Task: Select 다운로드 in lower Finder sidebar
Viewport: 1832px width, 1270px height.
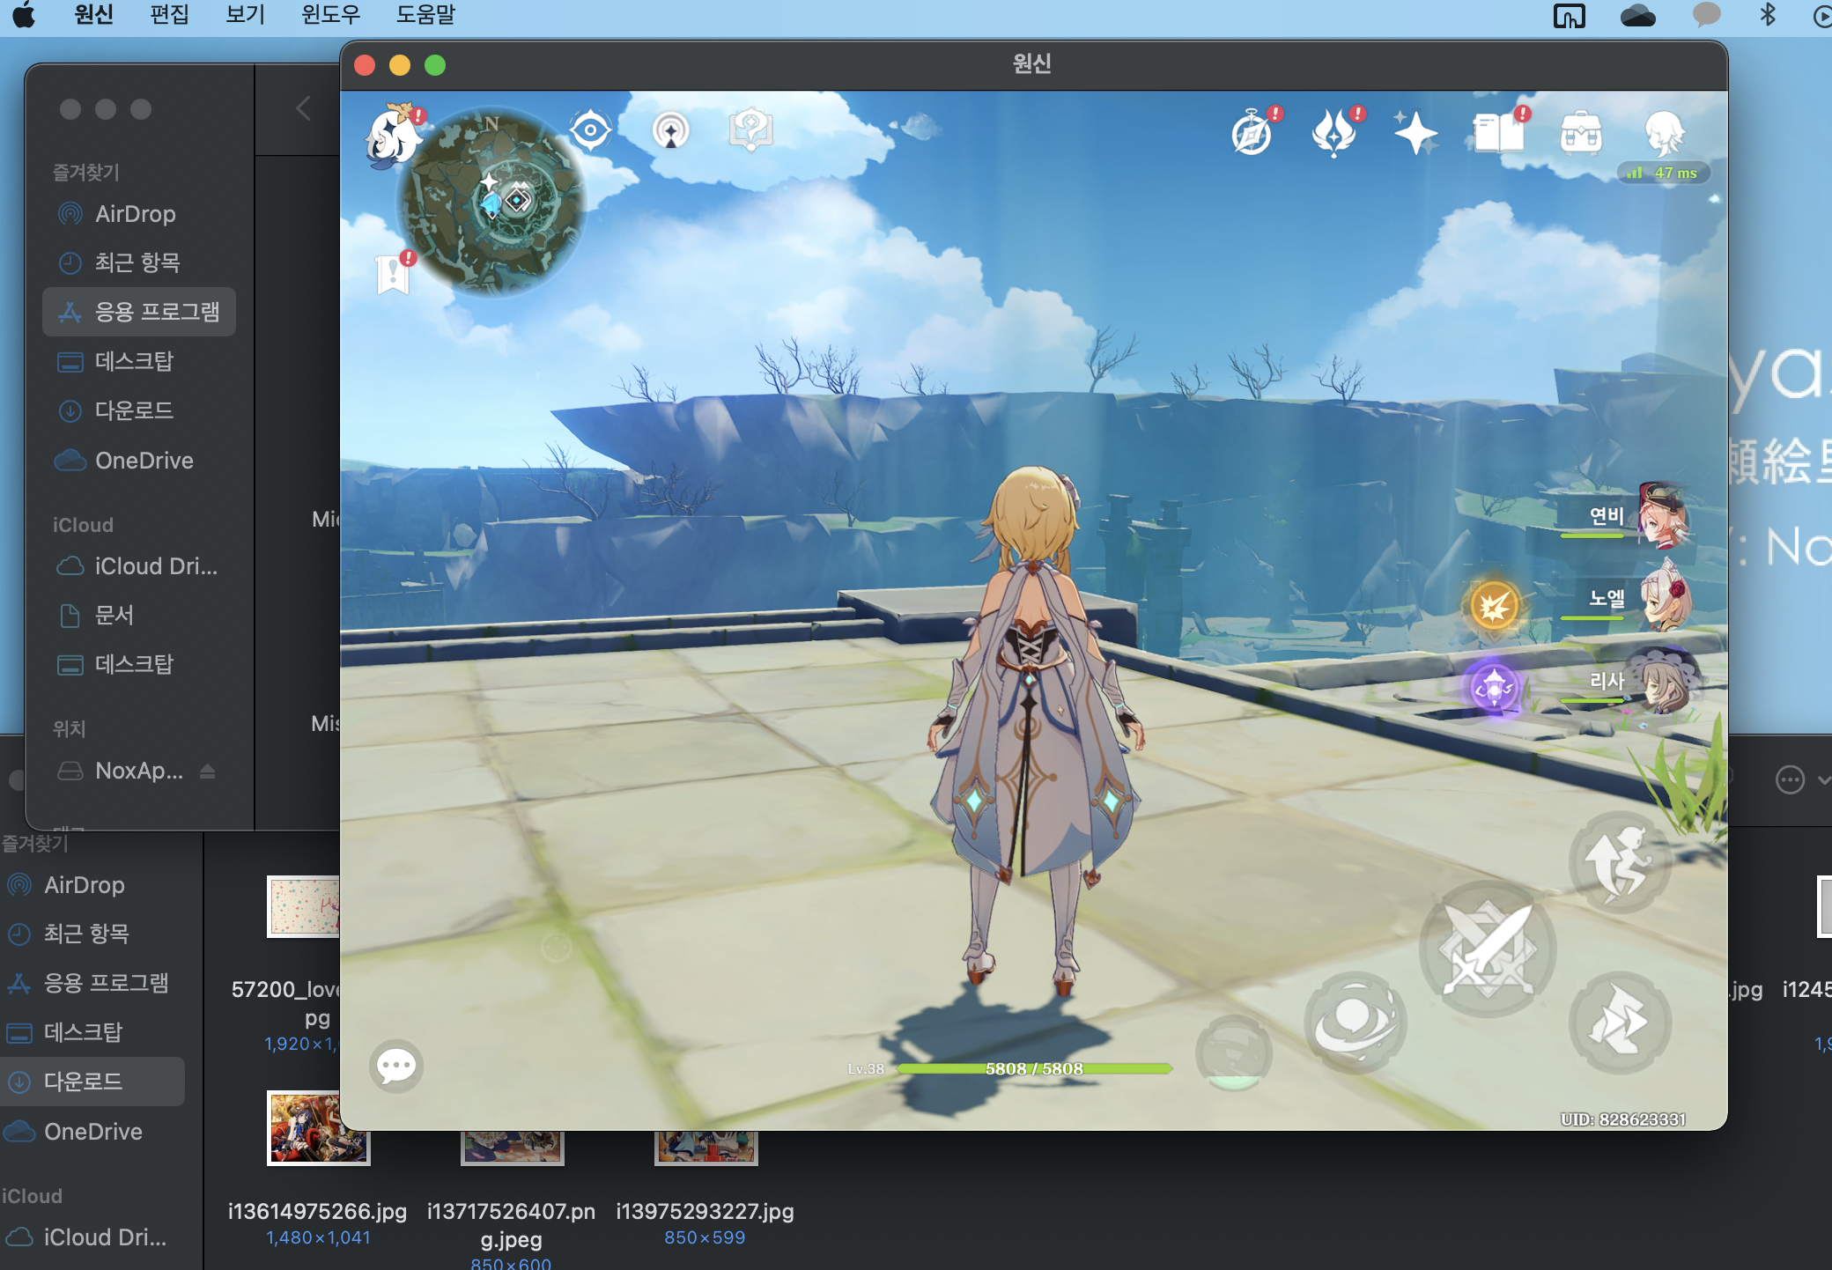Action: point(83,1082)
